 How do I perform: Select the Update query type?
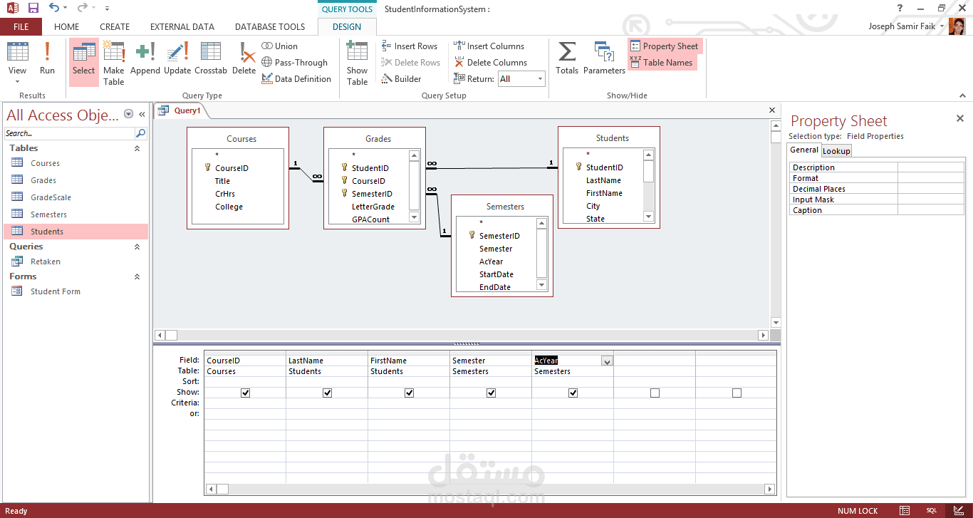pyautogui.click(x=177, y=61)
